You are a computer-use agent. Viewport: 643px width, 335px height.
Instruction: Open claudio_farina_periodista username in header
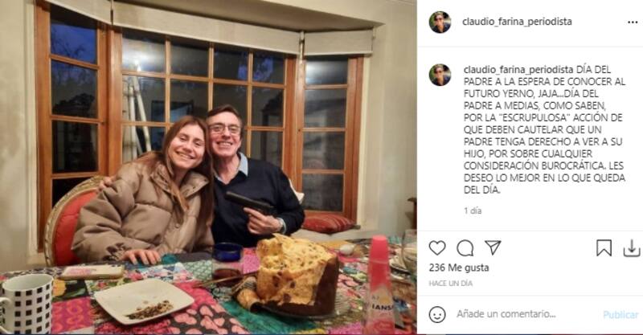pyautogui.click(x=517, y=22)
